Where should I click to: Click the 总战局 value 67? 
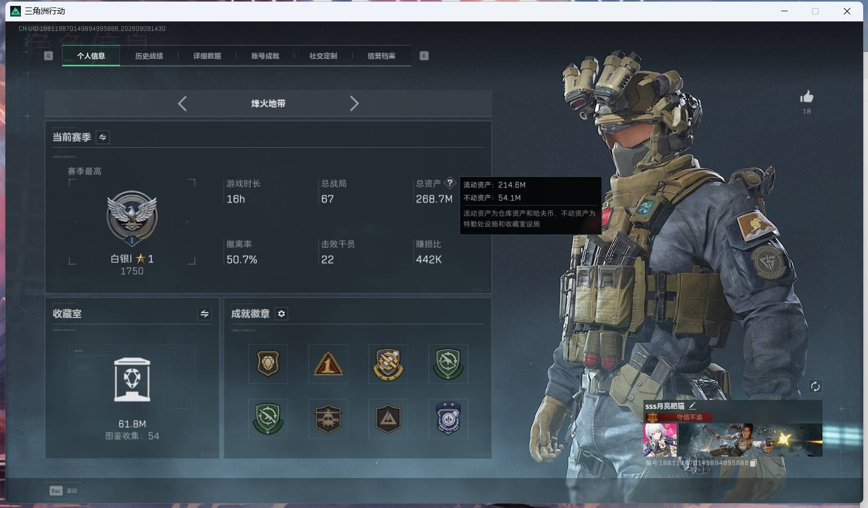coord(328,199)
